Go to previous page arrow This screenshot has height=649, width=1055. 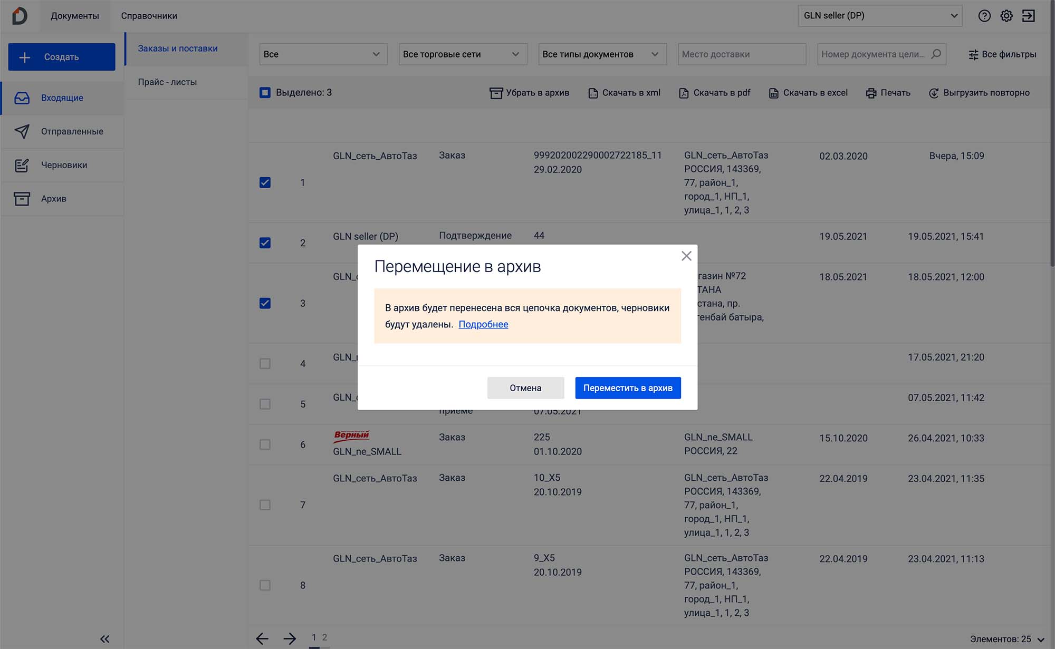coord(262,639)
